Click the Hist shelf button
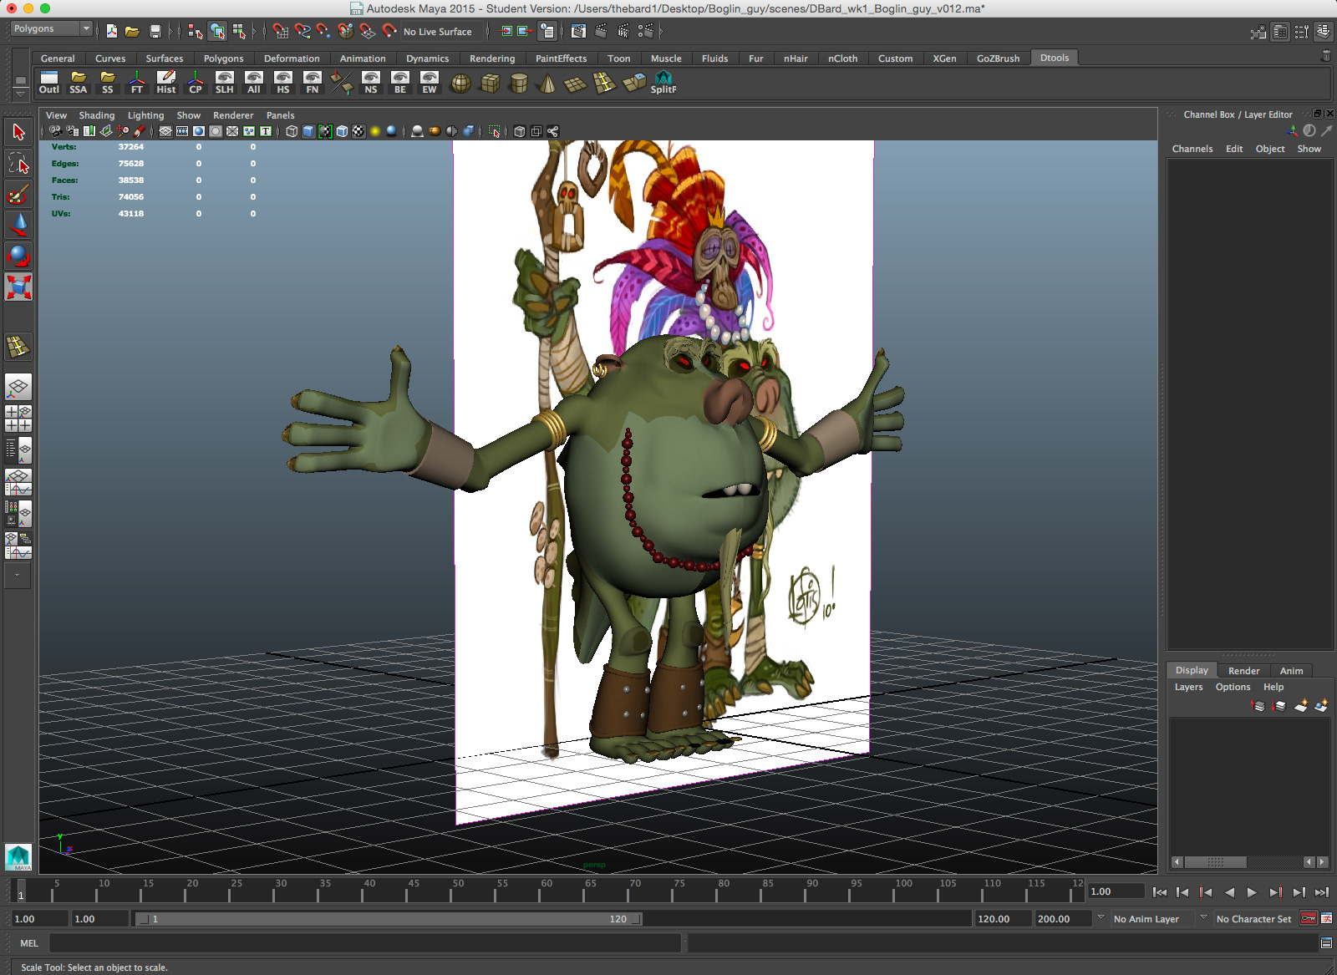 [x=166, y=83]
